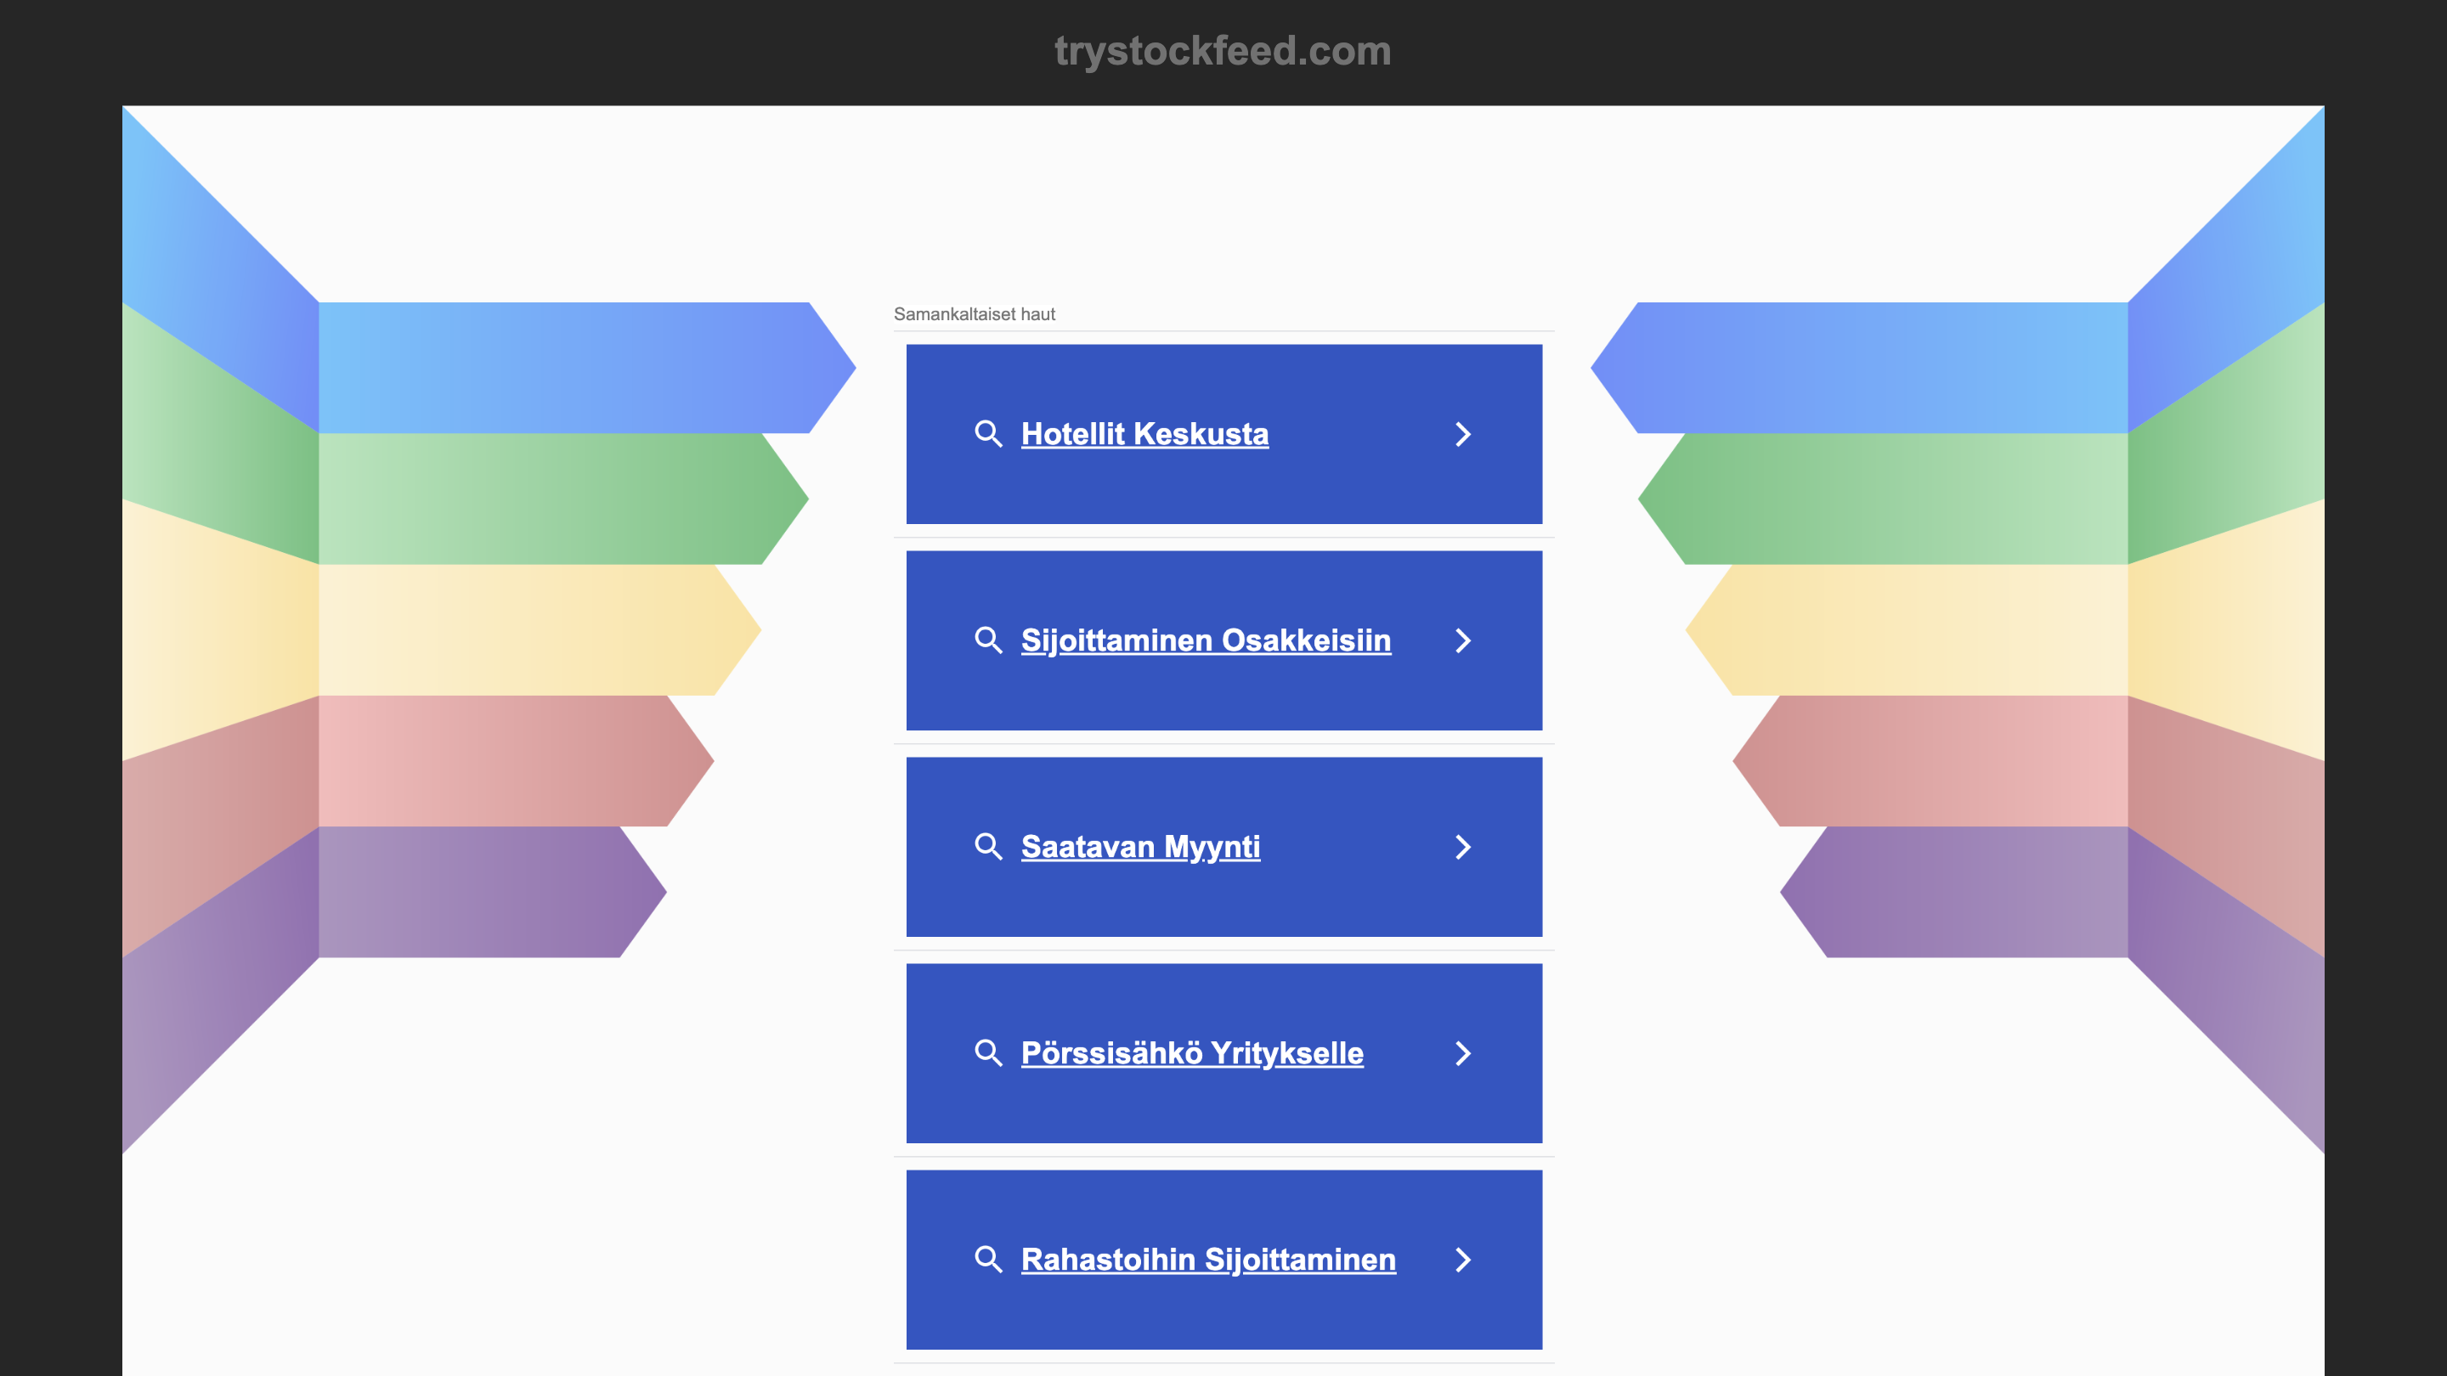Select the Saatavan Myynti list entry
Screen dimensions: 2447x1376
(1140, 846)
